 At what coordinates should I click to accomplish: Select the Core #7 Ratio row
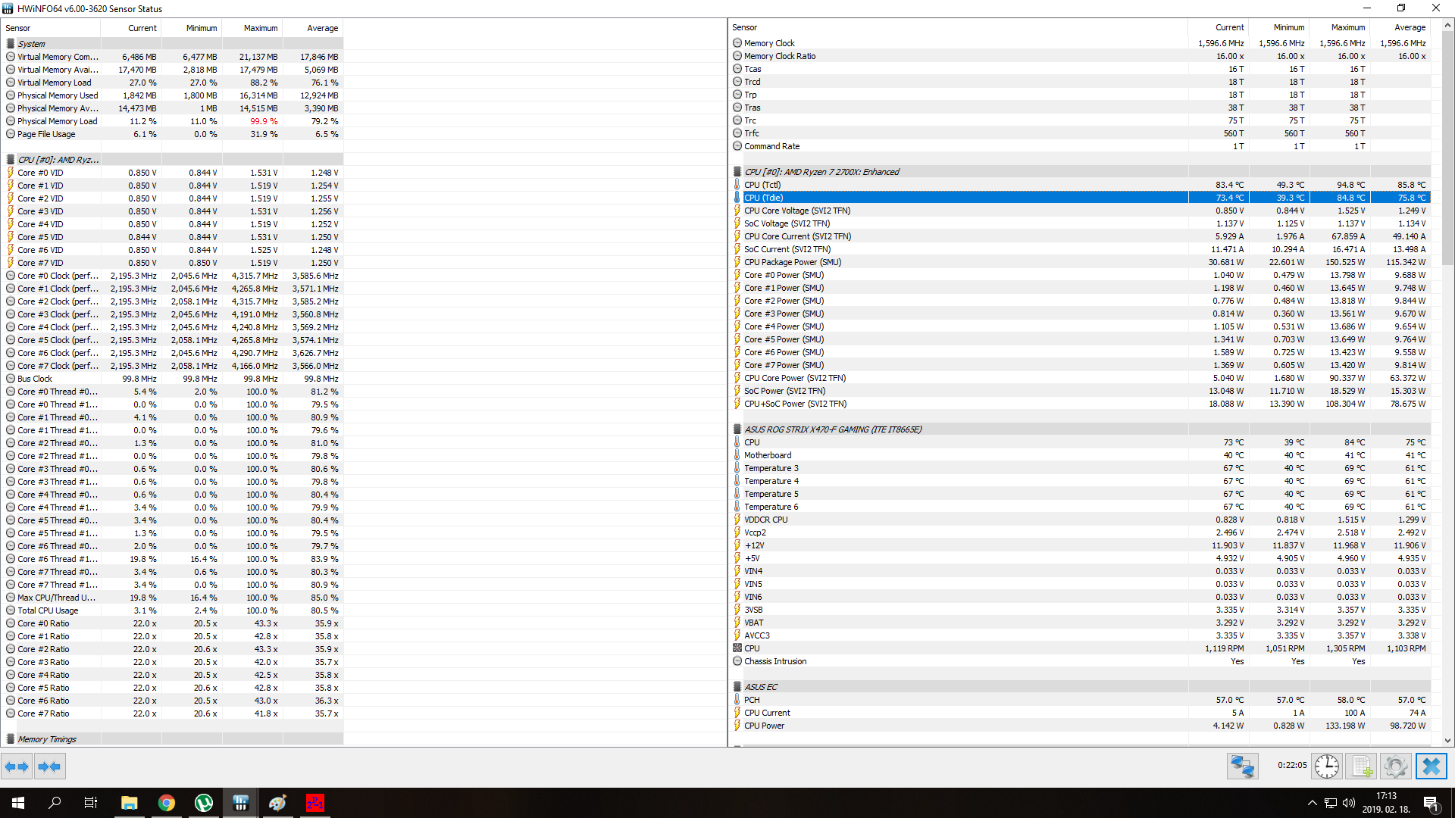click(x=173, y=713)
